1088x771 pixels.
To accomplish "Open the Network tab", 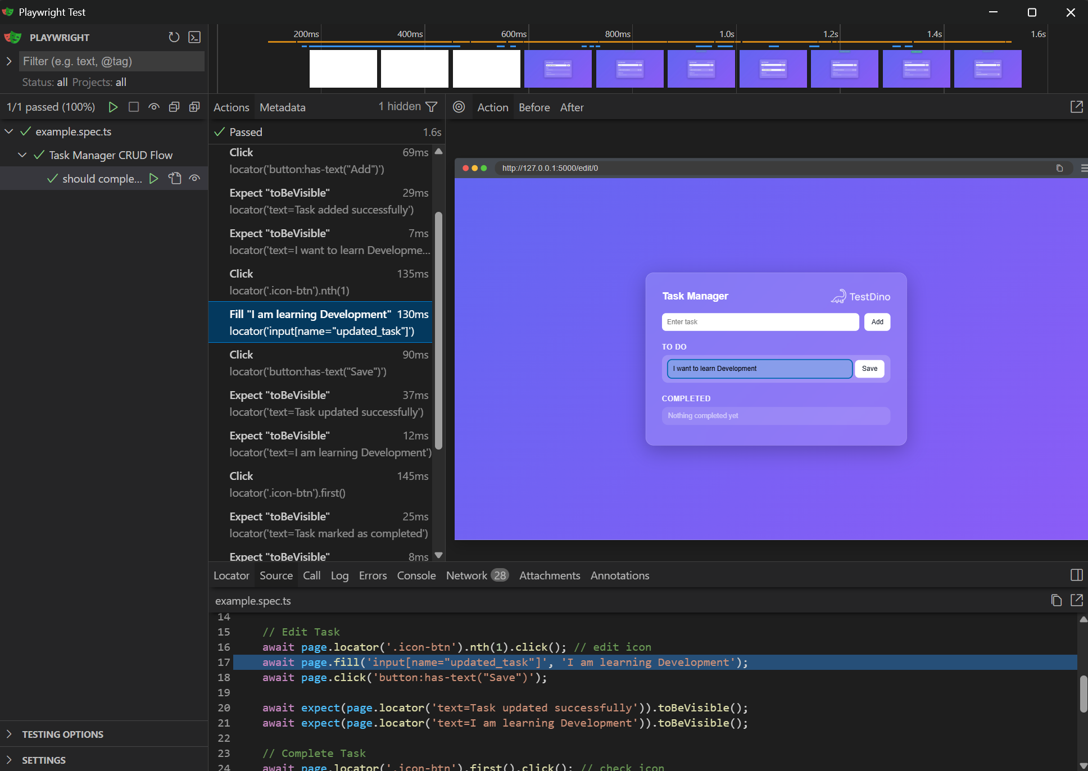I will pos(466,575).
